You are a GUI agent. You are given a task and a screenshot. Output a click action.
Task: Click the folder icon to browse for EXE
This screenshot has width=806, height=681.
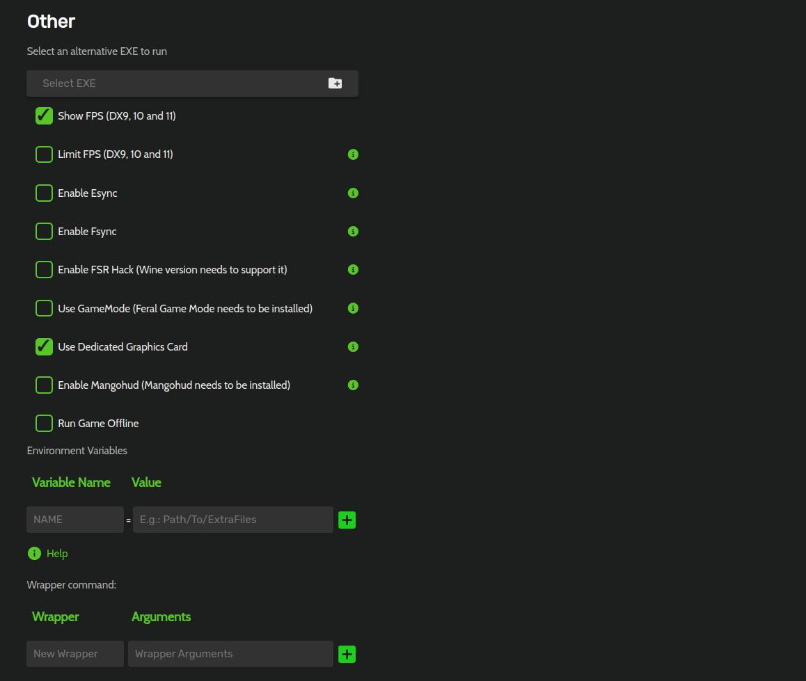pos(335,83)
